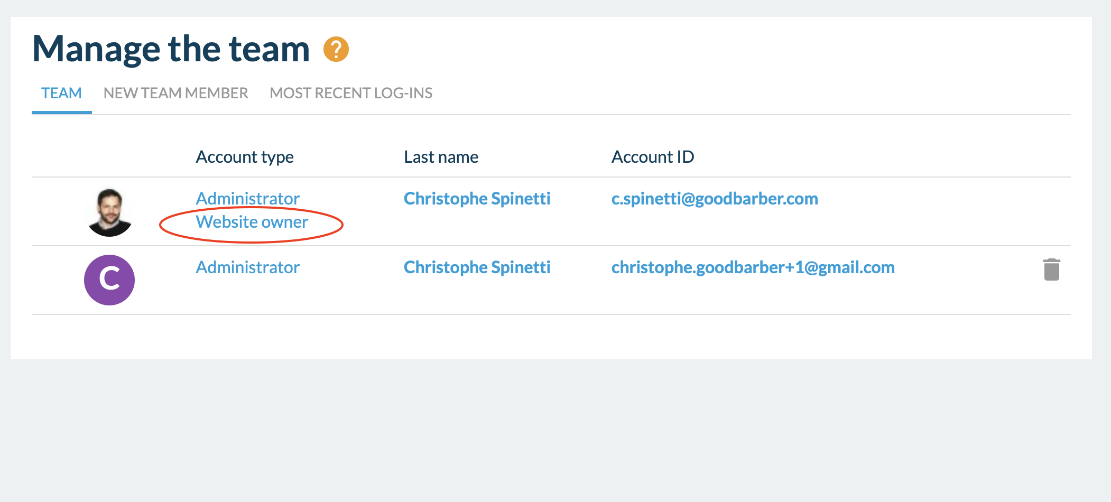
Task: Open Christophe Spinetti name in the owner row
Action: pyautogui.click(x=477, y=199)
